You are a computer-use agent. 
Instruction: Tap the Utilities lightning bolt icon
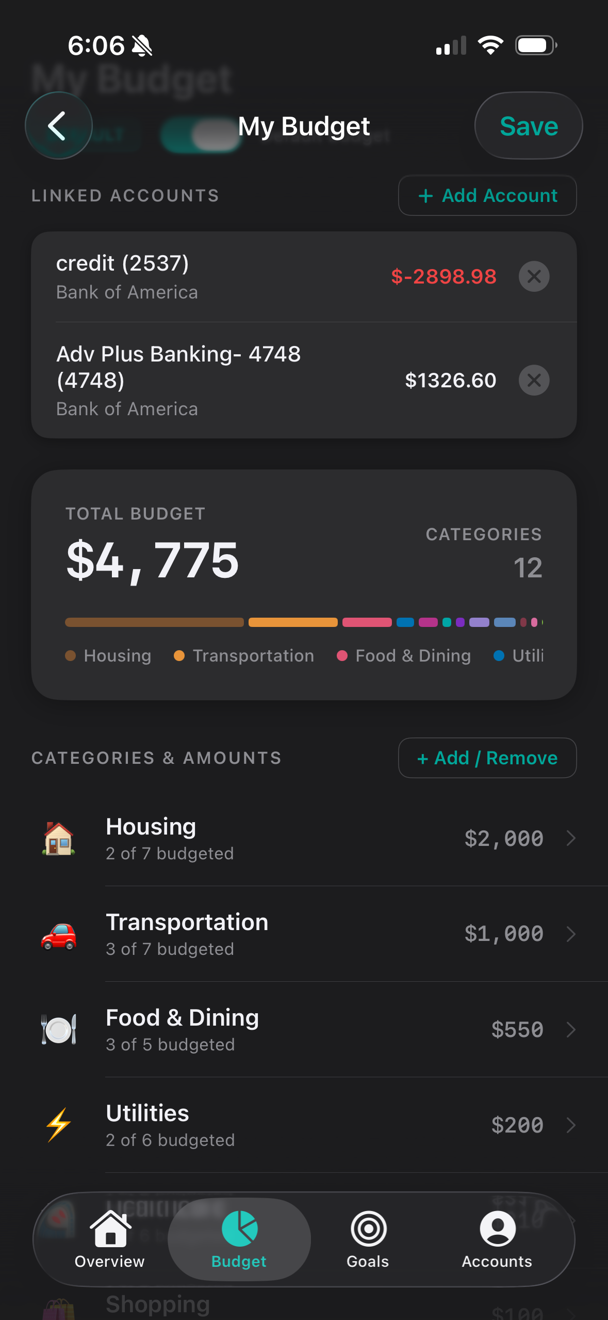[x=59, y=1125]
